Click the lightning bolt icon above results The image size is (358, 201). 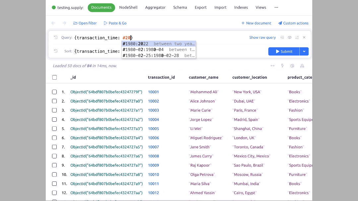pos(282,66)
